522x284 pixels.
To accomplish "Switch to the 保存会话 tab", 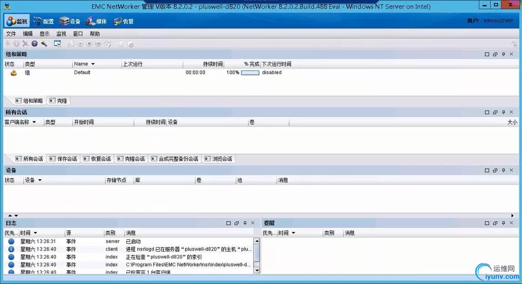I will (x=63, y=159).
